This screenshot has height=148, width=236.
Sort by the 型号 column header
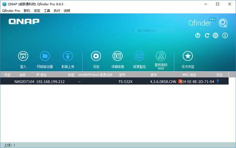pyautogui.click(x=122, y=75)
